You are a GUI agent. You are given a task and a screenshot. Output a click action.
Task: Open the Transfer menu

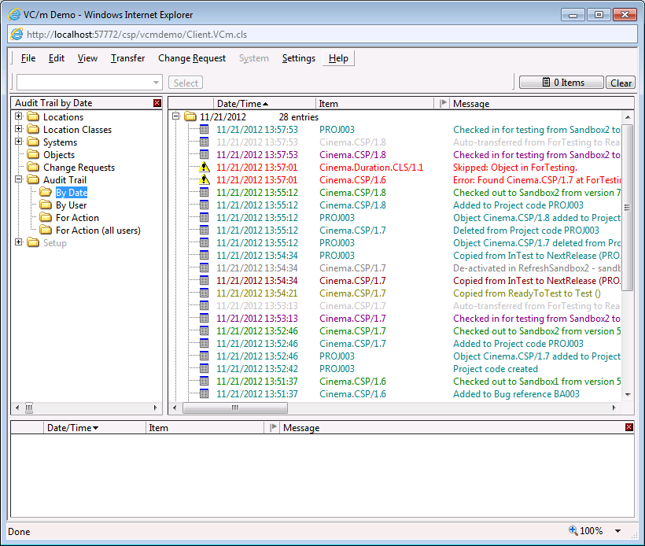click(127, 58)
